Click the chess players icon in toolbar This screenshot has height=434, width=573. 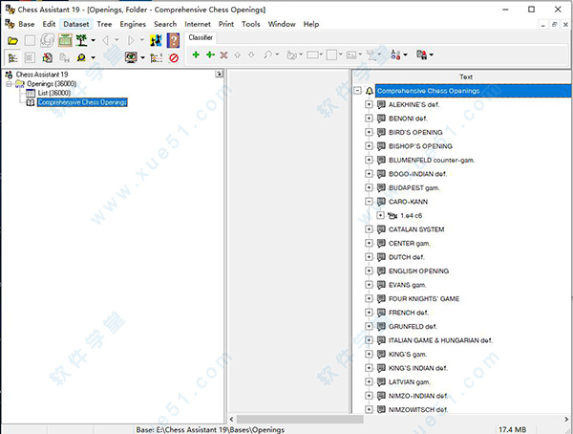point(156,41)
